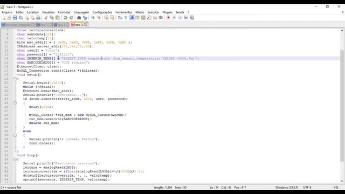Open the Localizar menu
This screenshot has width=345, height=194.
(x=33, y=12)
